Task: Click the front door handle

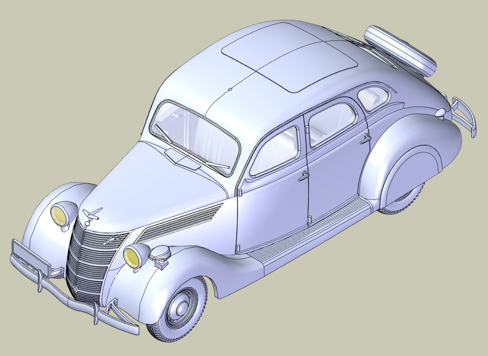Action: (x=303, y=176)
